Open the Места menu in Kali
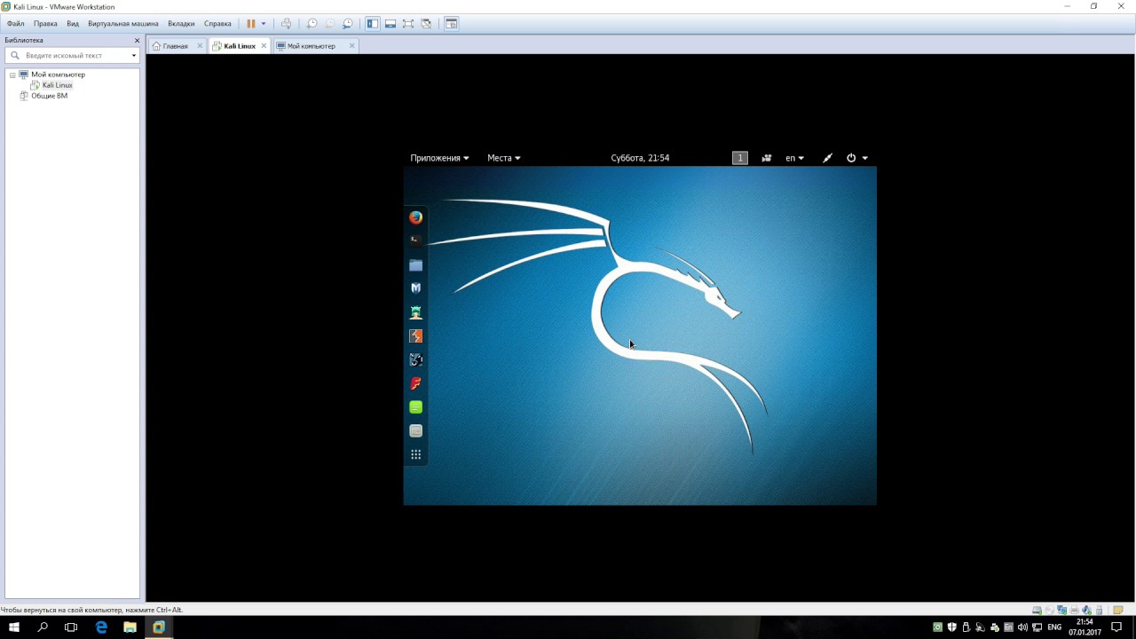 point(504,158)
